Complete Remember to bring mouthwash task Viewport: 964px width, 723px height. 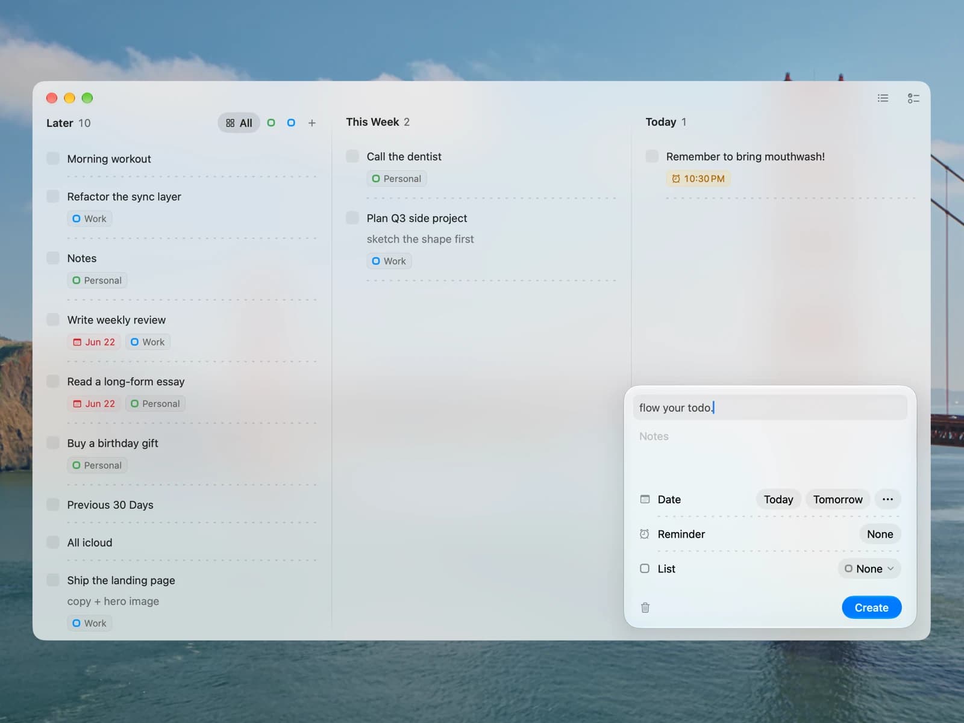tap(652, 156)
